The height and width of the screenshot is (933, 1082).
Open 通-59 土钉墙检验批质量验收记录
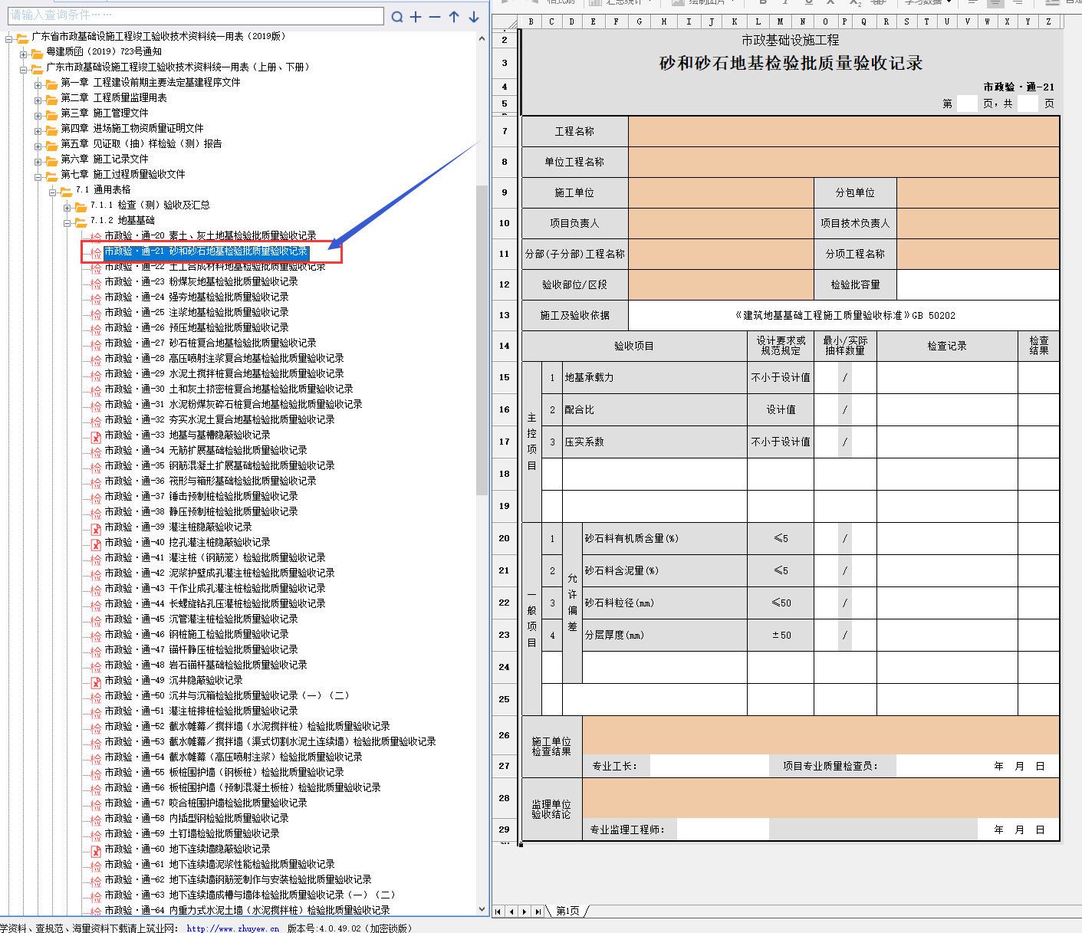pos(192,834)
